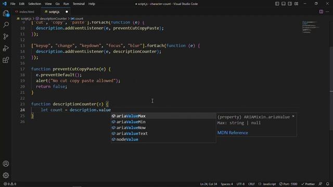Toggle bottom panel layout icon
The image size is (333, 187).
point(283,4)
